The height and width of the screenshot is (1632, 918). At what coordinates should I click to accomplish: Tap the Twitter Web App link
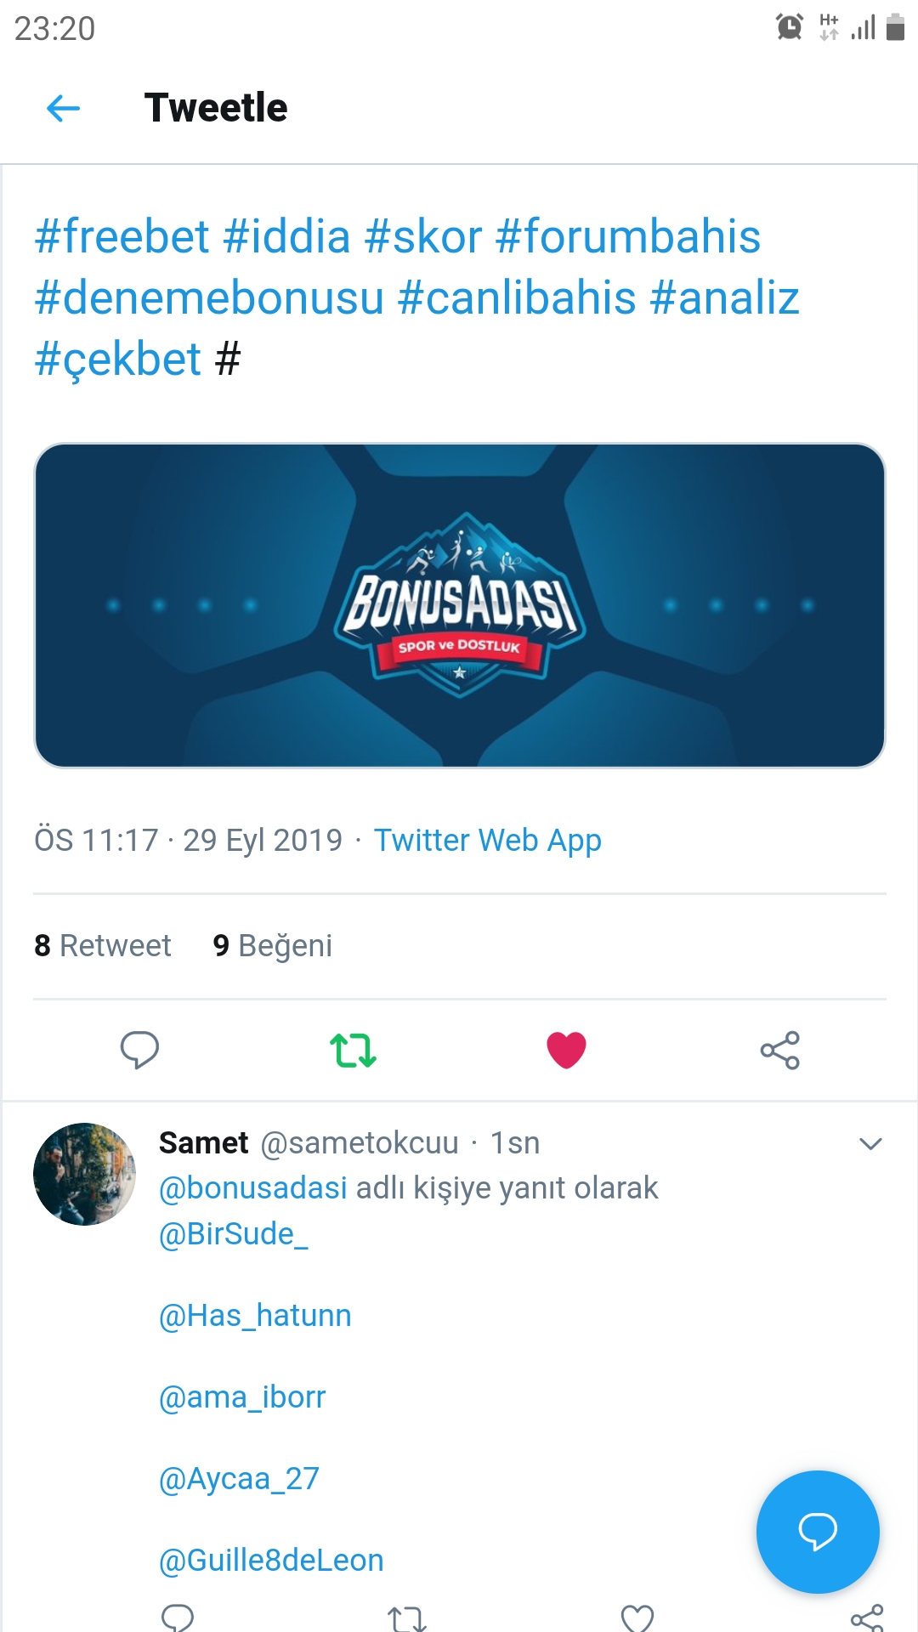[488, 840]
